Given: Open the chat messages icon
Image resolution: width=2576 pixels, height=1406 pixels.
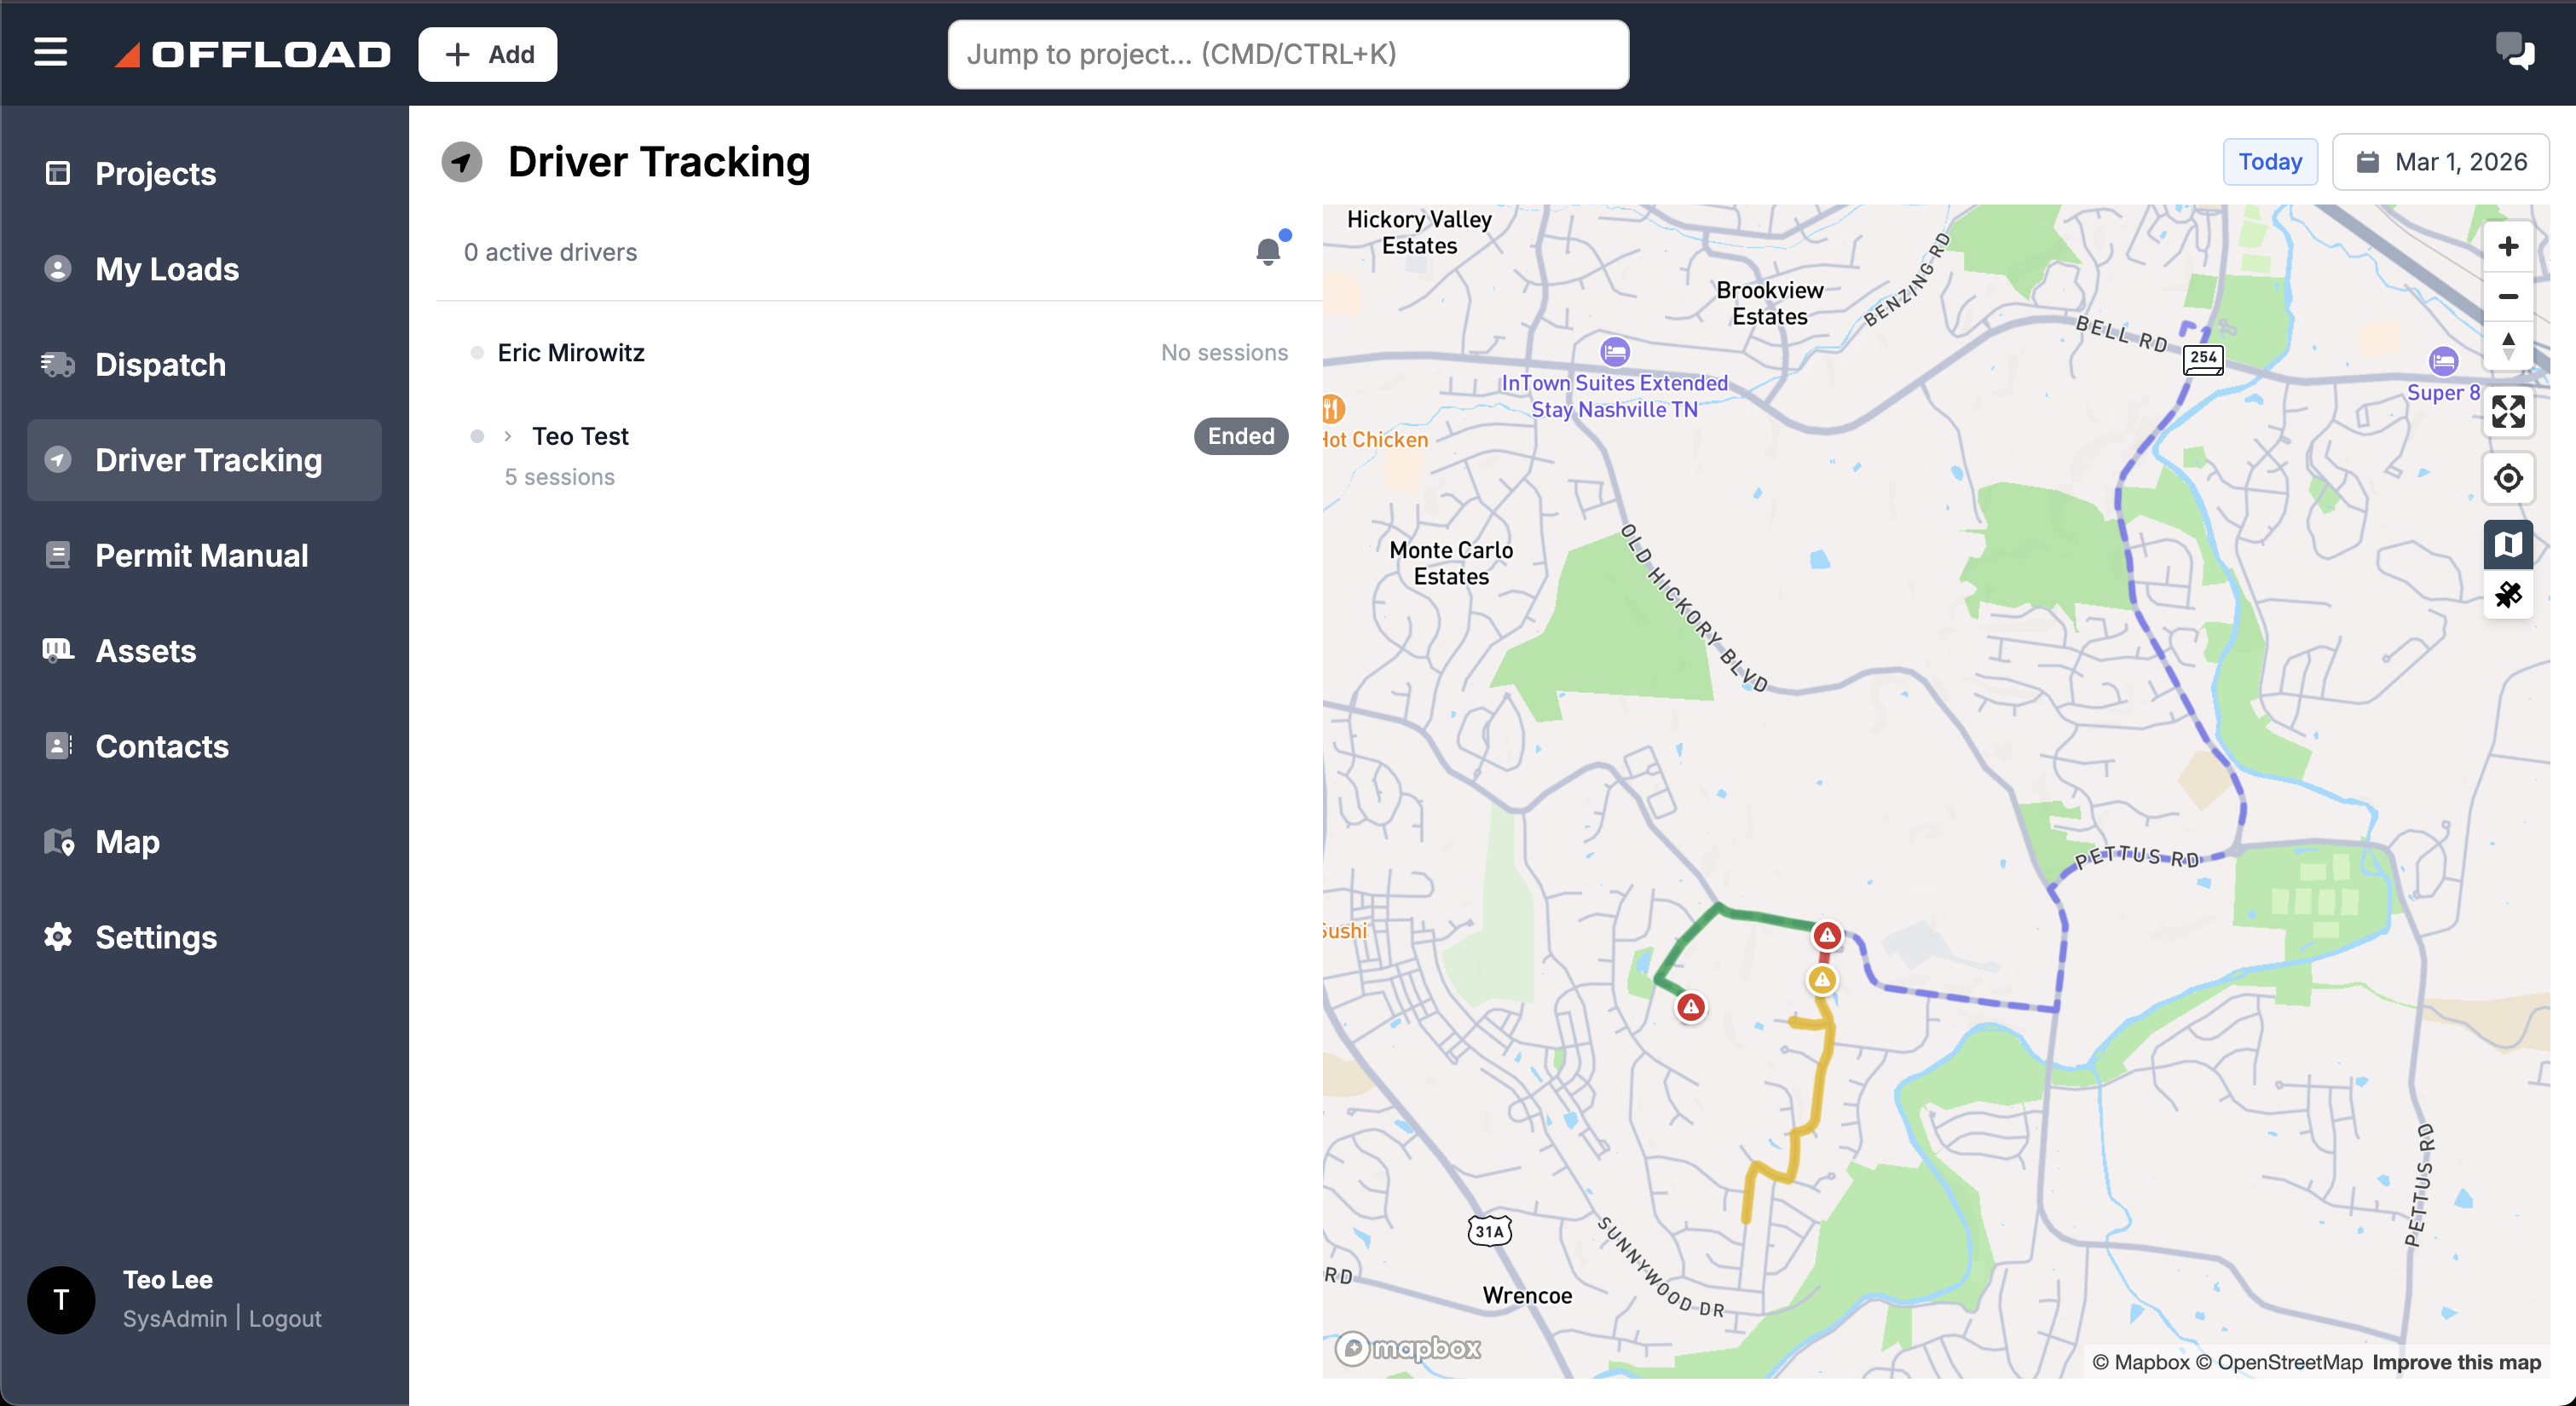Looking at the screenshot, I should [x=2514, y=50].
